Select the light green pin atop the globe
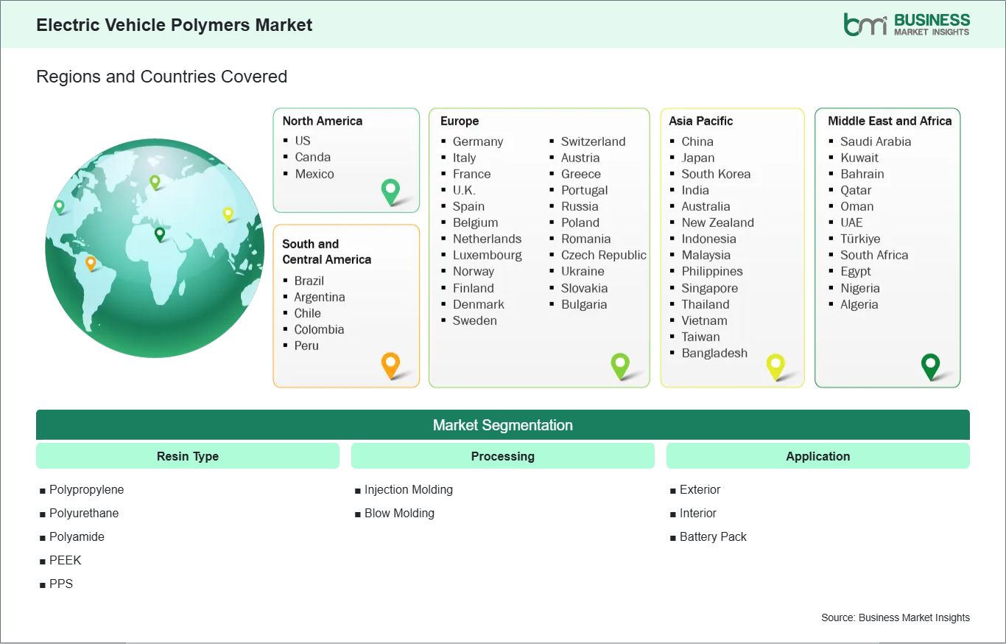 (x=155, y=182)
